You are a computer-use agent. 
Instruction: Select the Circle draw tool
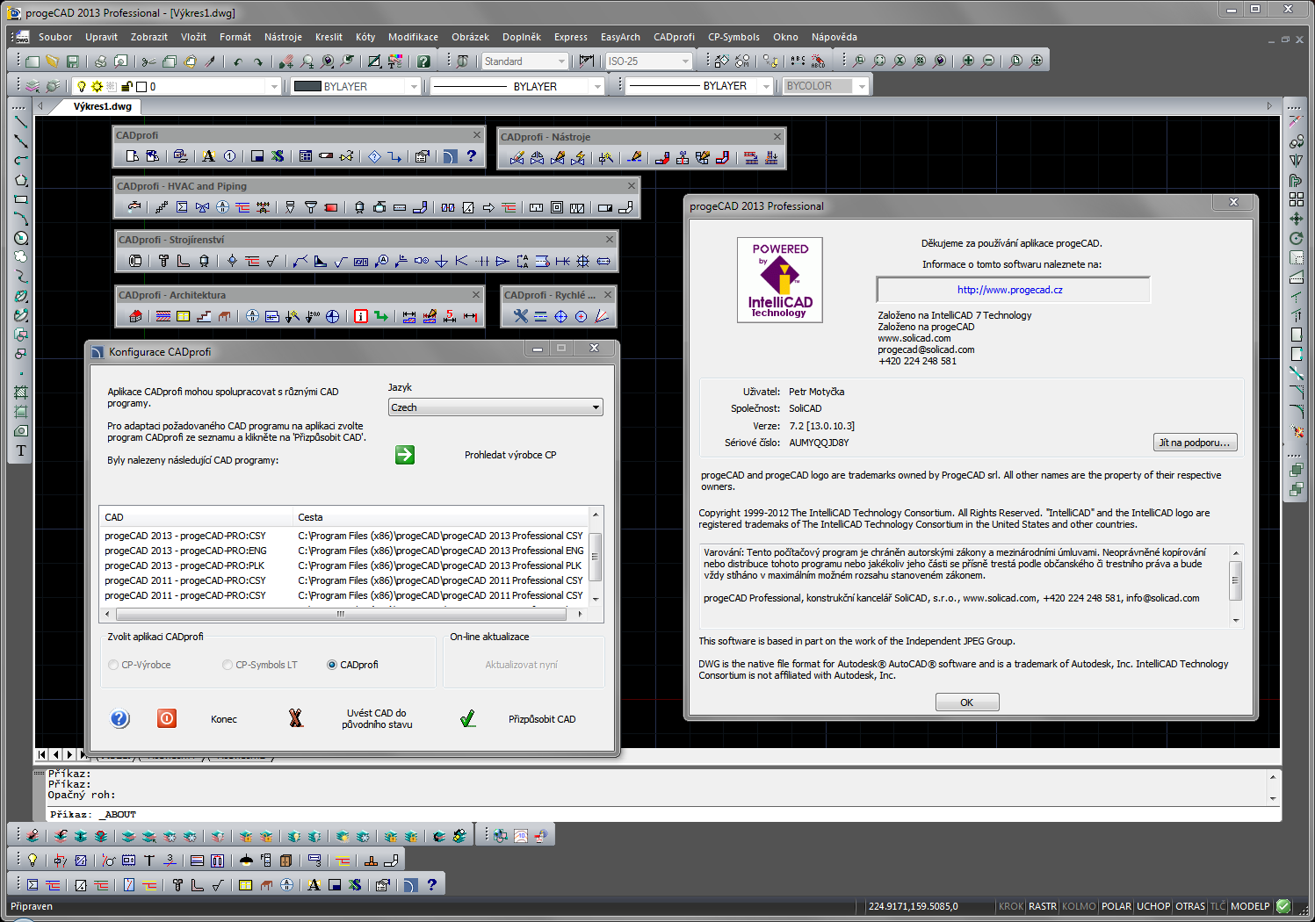[21, 238]
